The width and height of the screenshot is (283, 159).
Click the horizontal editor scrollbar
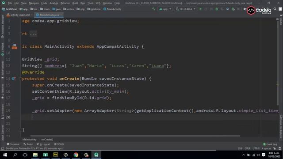coord(135,136)
